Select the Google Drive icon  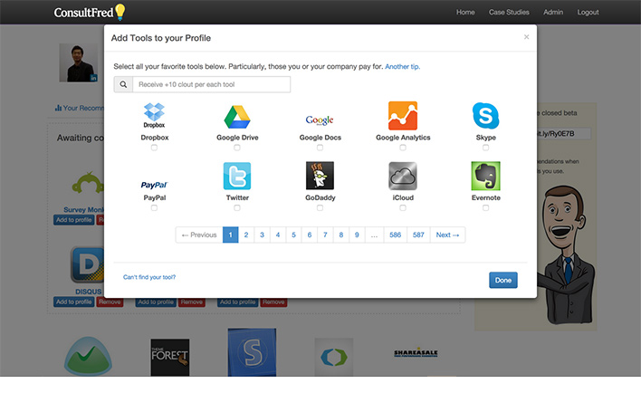(x=237, y=116)
